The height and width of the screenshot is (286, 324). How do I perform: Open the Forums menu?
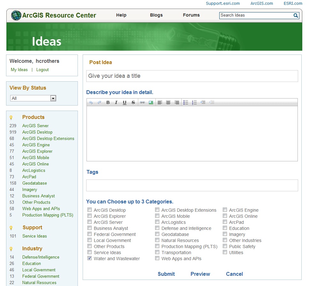pos(191,15)
